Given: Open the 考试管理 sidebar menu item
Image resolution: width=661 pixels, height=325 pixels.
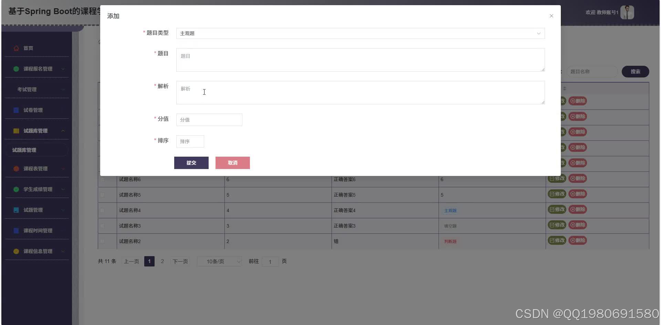Looking at the screenshot, I should 36,90.
